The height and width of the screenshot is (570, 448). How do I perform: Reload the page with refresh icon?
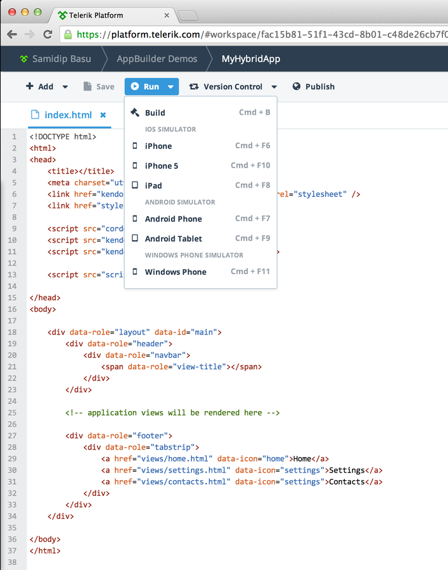48,35
